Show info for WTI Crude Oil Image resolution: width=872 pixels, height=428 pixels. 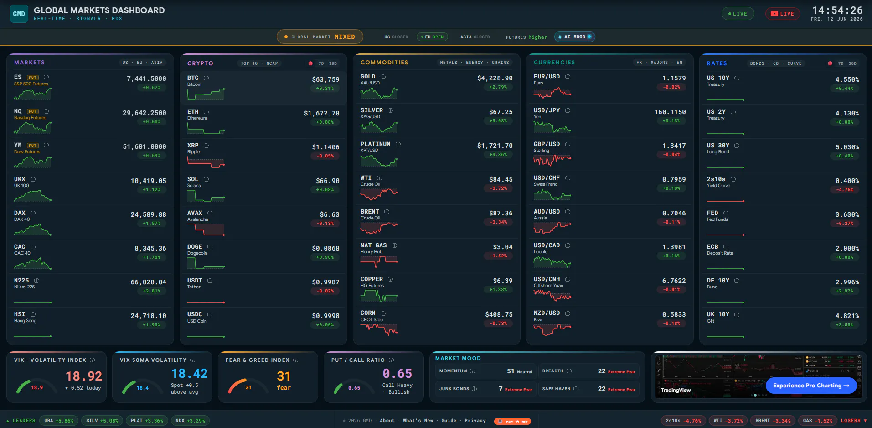pos(379,178)
